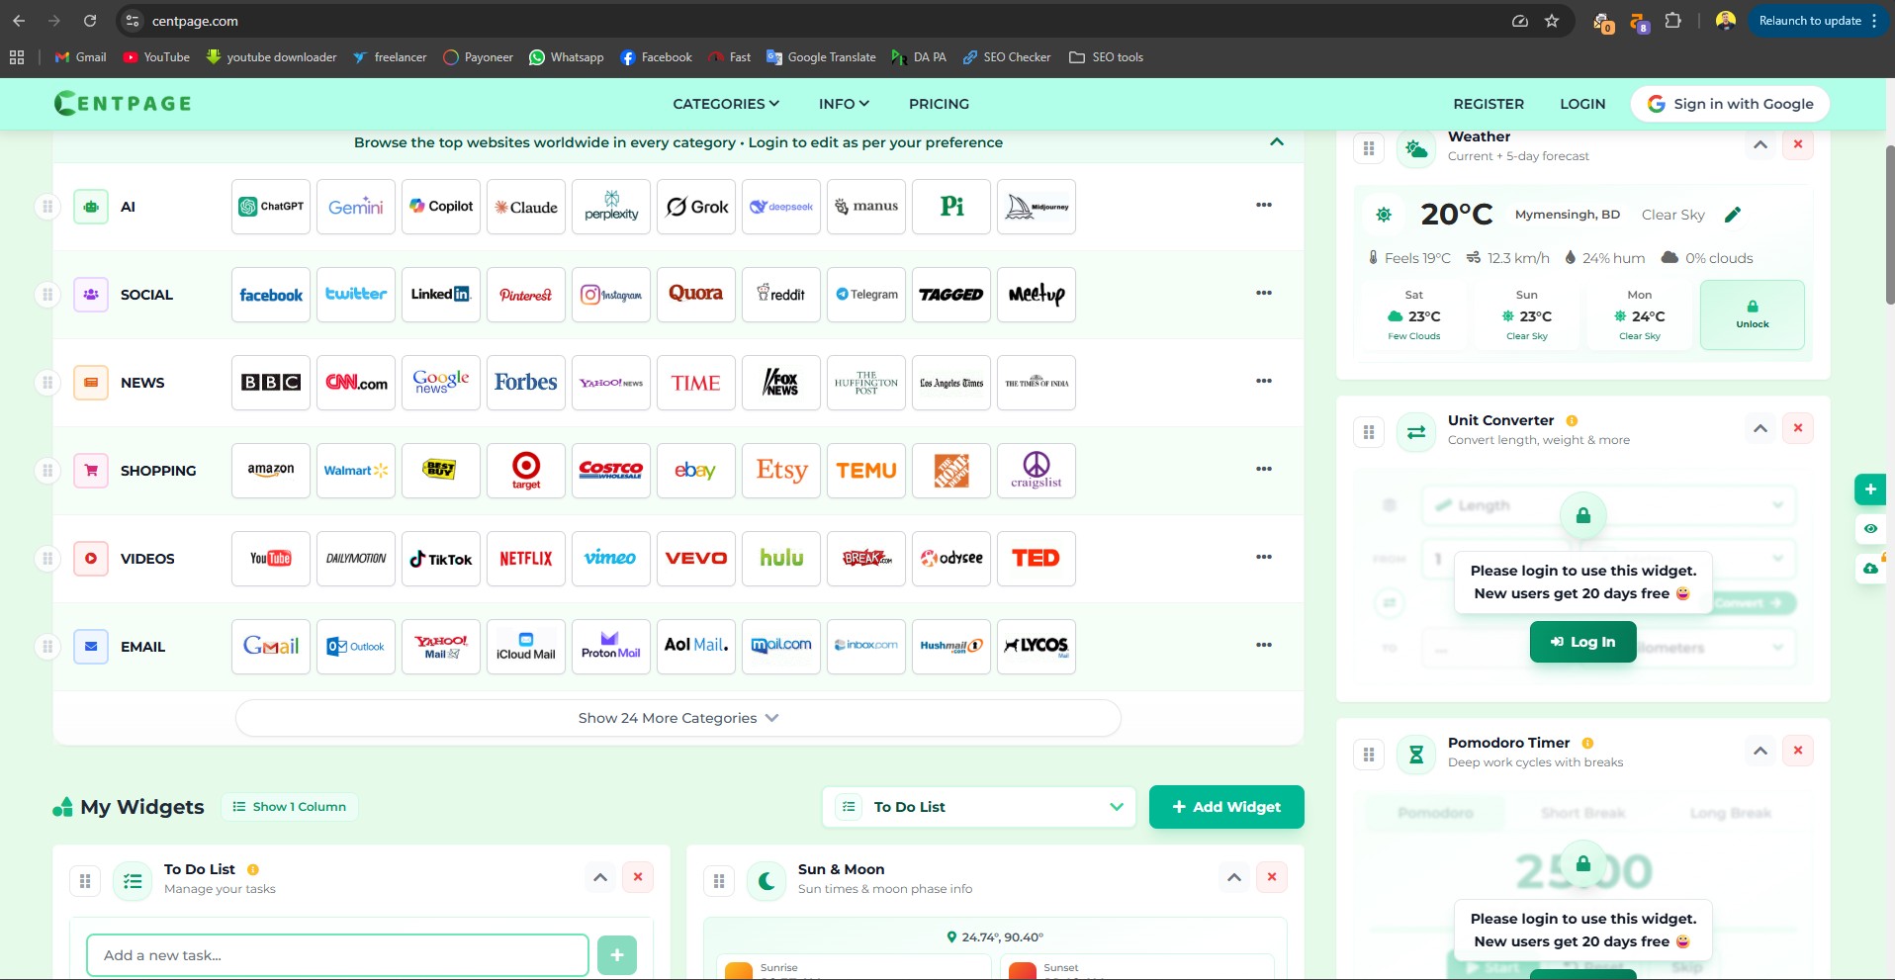Remove the Unit Converter widget
The height and width of the screenshot is (980, 1895).
pyautogui.click(x=1798, y=428)
